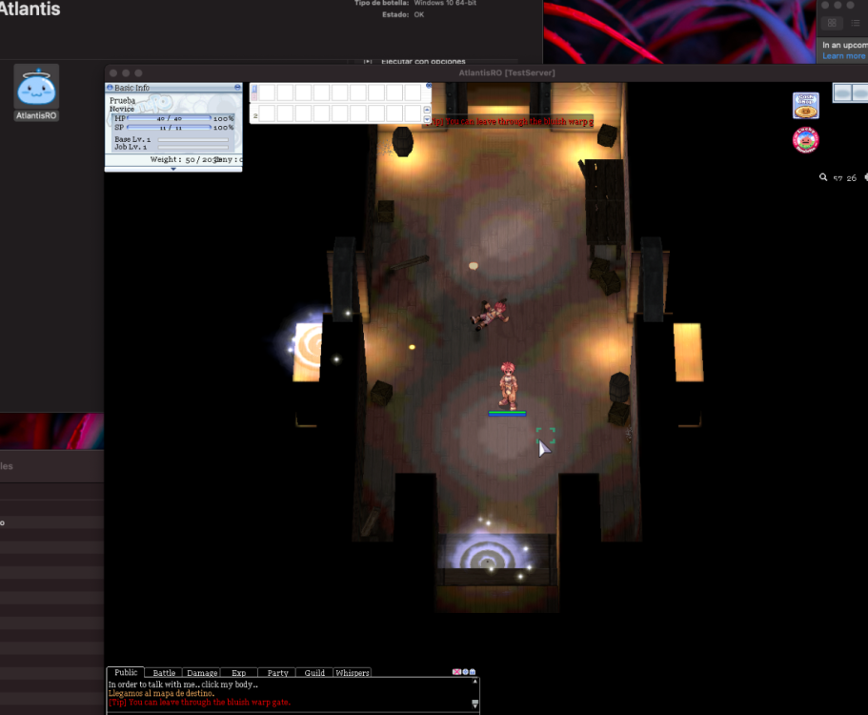The width and height of the screenshot is (868, 715).
Task: Click the red-haired player character
Action: (508, 387)
